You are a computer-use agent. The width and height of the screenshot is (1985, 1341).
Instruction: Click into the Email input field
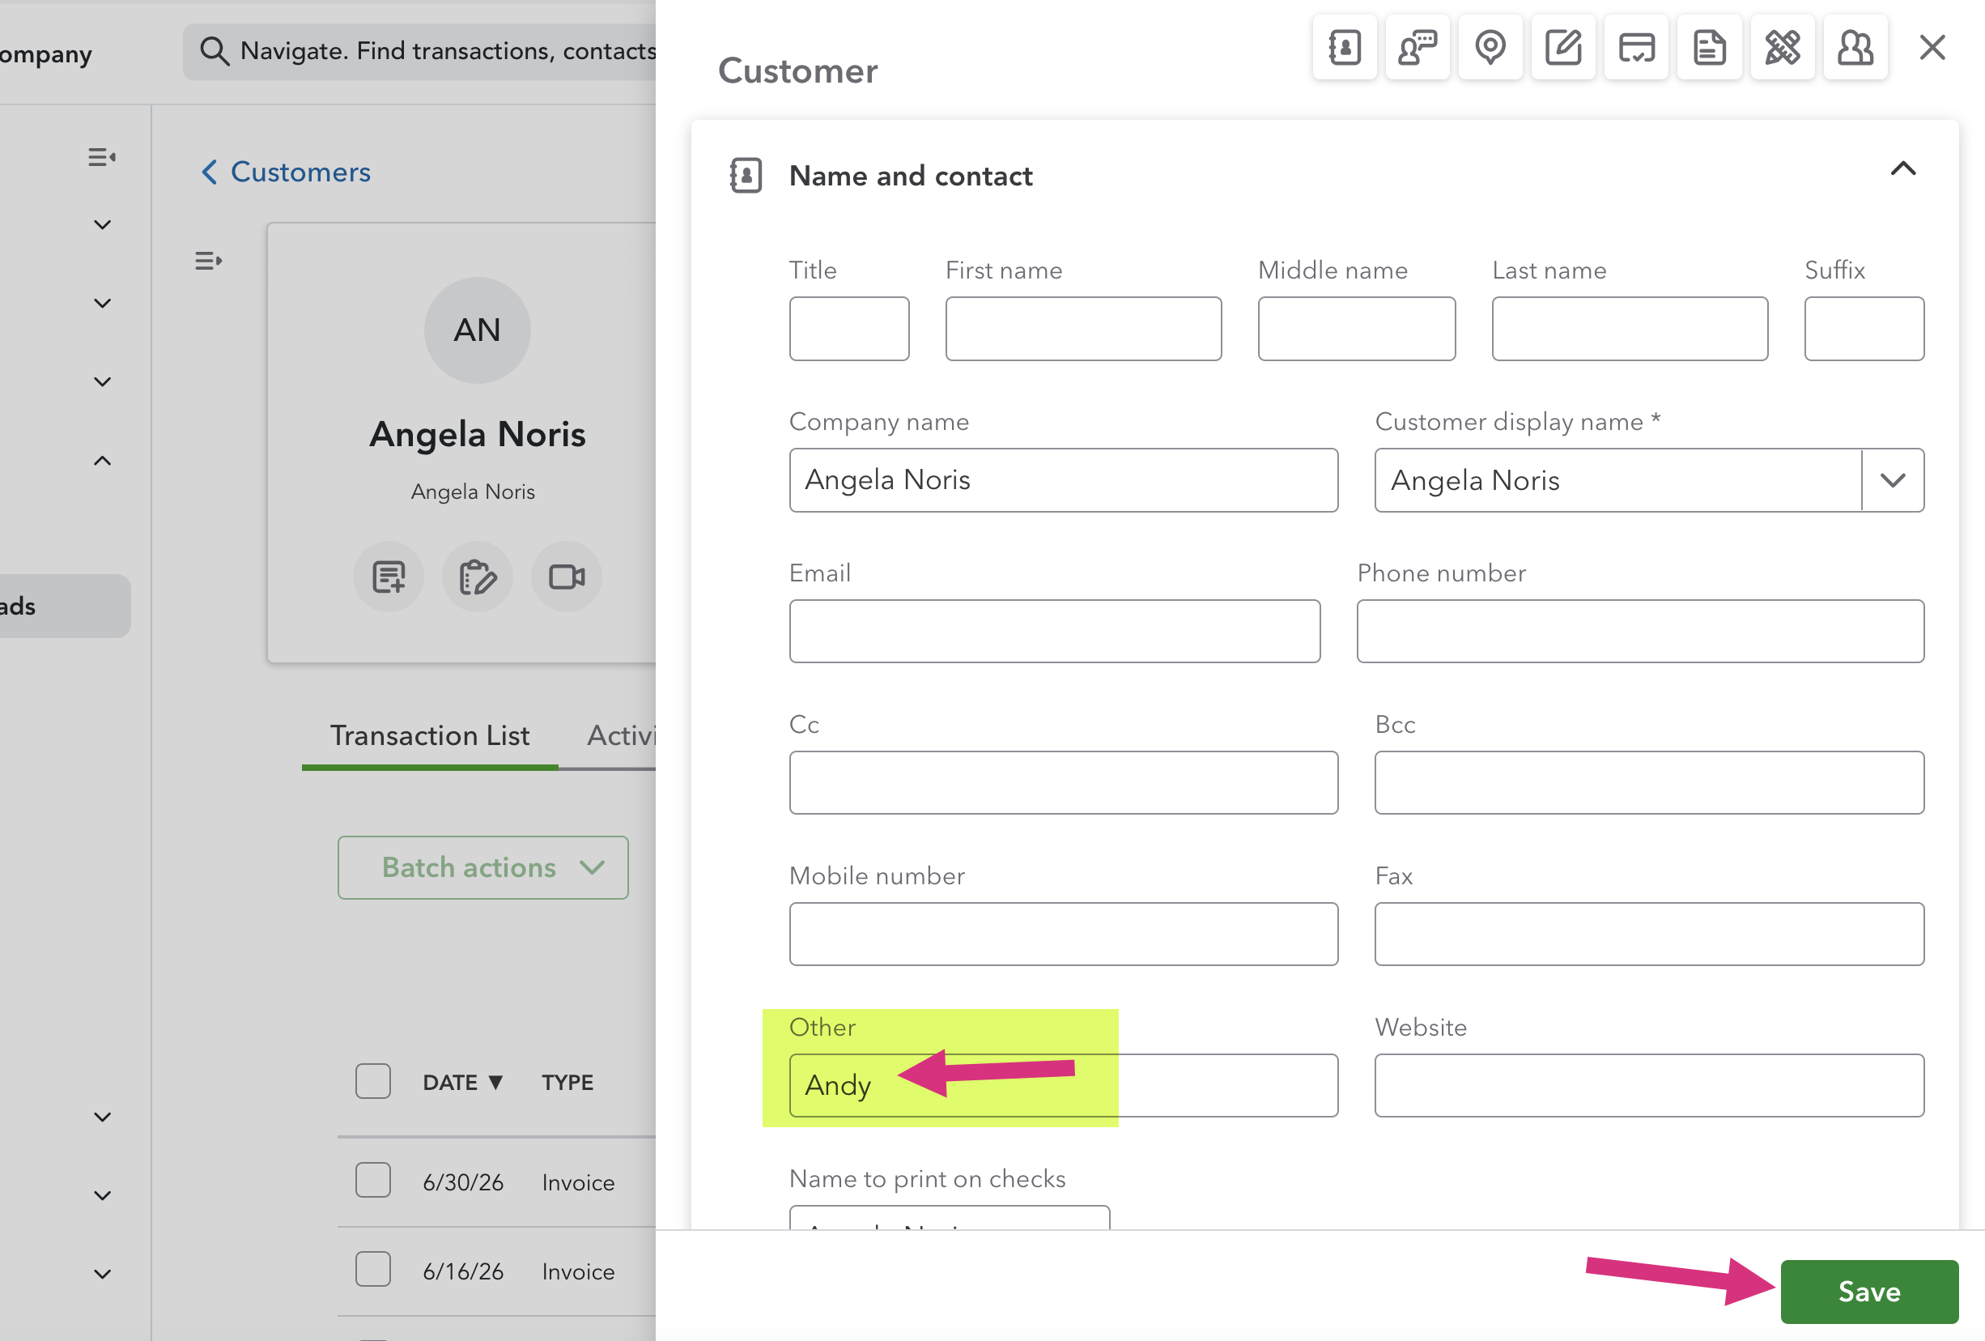[1055, 631]
